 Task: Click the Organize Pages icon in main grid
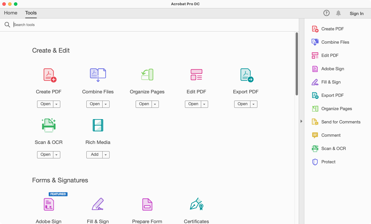[147, 75]
